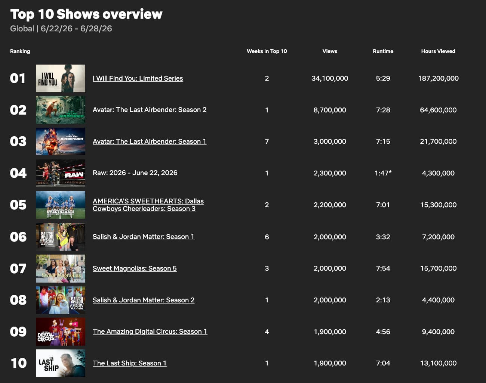Viewport: 486px width, 383px height.
Task: Click The Last Ship thumbnail
Action: coord(61,363)
